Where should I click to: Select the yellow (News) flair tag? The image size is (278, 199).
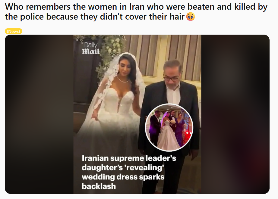(14, 31)
